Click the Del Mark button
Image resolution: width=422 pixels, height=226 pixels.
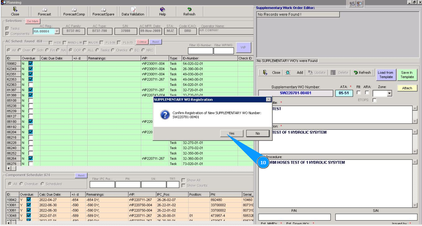pos(33,21)
